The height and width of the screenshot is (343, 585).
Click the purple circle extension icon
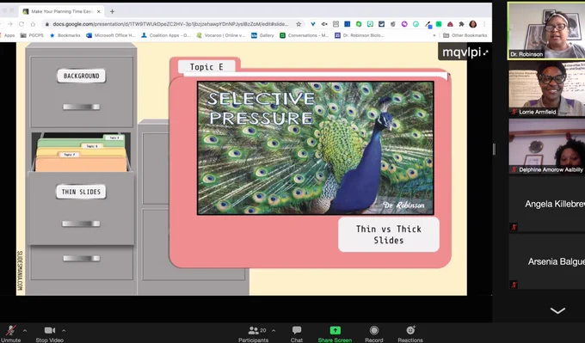pyautogui.click(x=404, y=24)
